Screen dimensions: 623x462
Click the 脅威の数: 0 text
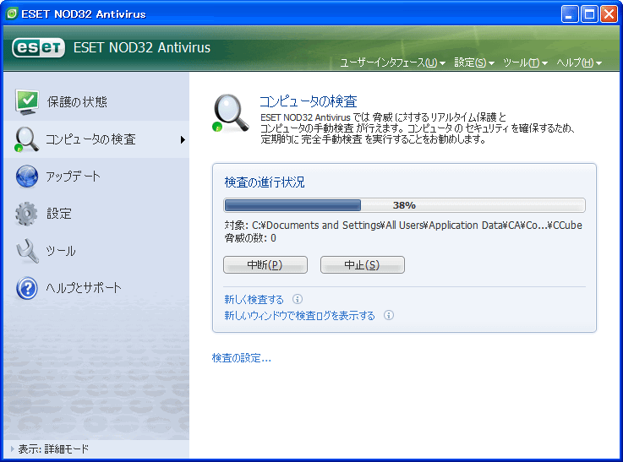pyautogui.click(x=250, y=238)
